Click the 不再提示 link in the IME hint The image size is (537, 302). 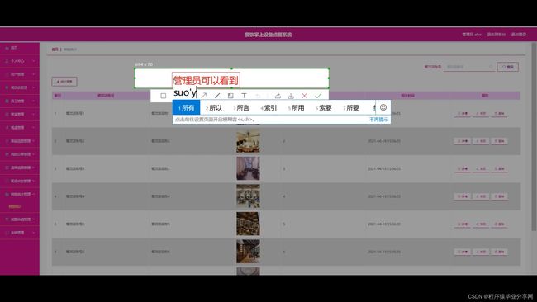coord(378,120)
